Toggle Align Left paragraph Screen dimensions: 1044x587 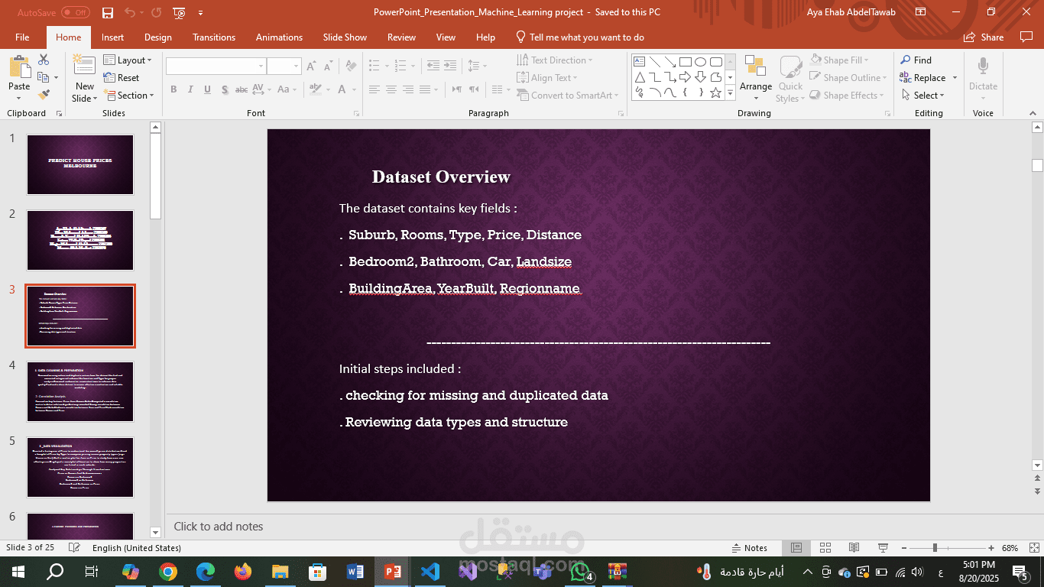374,89
